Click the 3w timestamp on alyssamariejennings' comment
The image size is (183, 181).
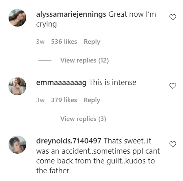(x=40, y=42)
